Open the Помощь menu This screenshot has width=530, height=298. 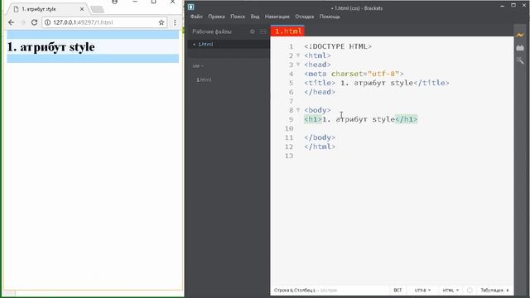(x=330, y=17)
